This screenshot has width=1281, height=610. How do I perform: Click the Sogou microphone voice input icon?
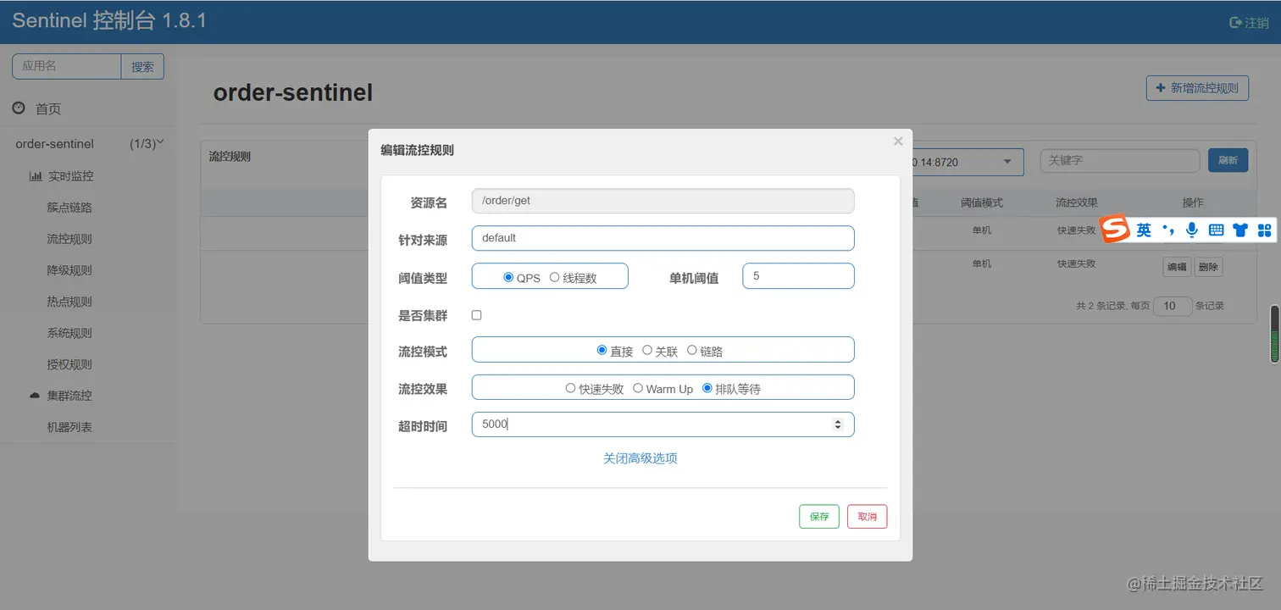coord(1192,230)
